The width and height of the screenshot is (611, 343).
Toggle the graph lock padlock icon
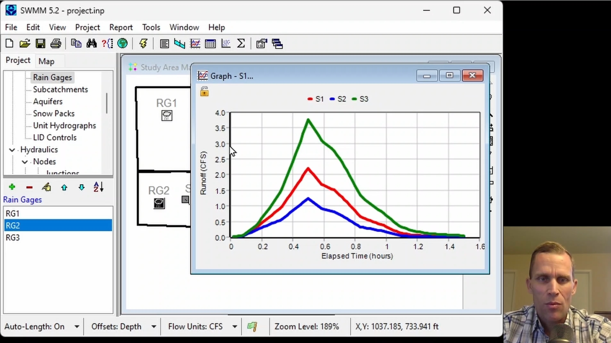(x=204, y=91)
